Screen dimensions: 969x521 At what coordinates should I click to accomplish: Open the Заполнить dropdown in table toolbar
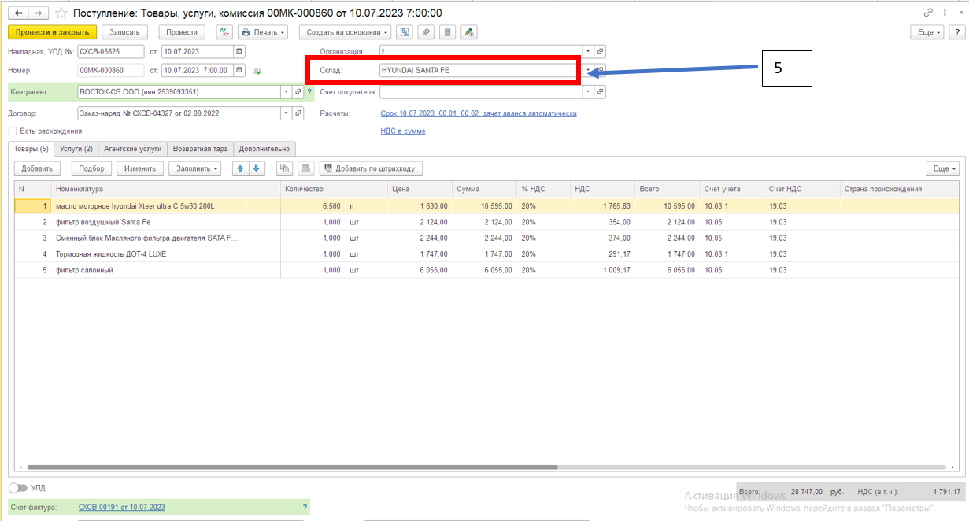pos(194,168)
